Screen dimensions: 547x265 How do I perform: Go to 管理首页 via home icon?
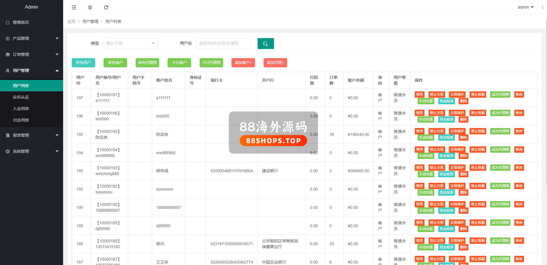coord(8,22)
